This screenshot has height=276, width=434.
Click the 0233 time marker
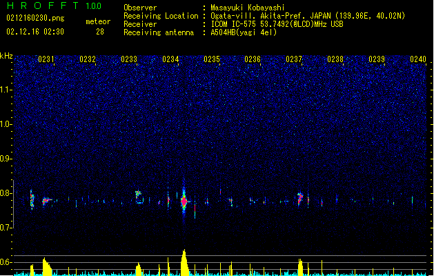point(129,59)
